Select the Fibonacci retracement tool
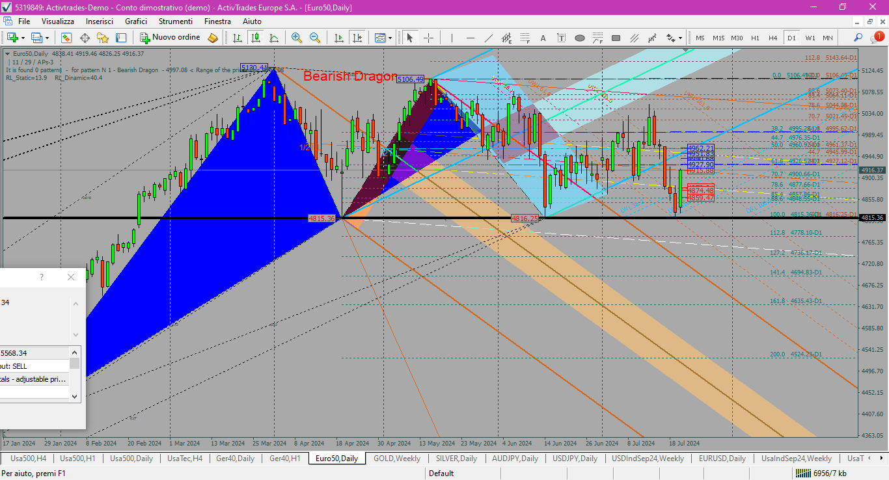889x480 pixels. click(x=525, y=38)
